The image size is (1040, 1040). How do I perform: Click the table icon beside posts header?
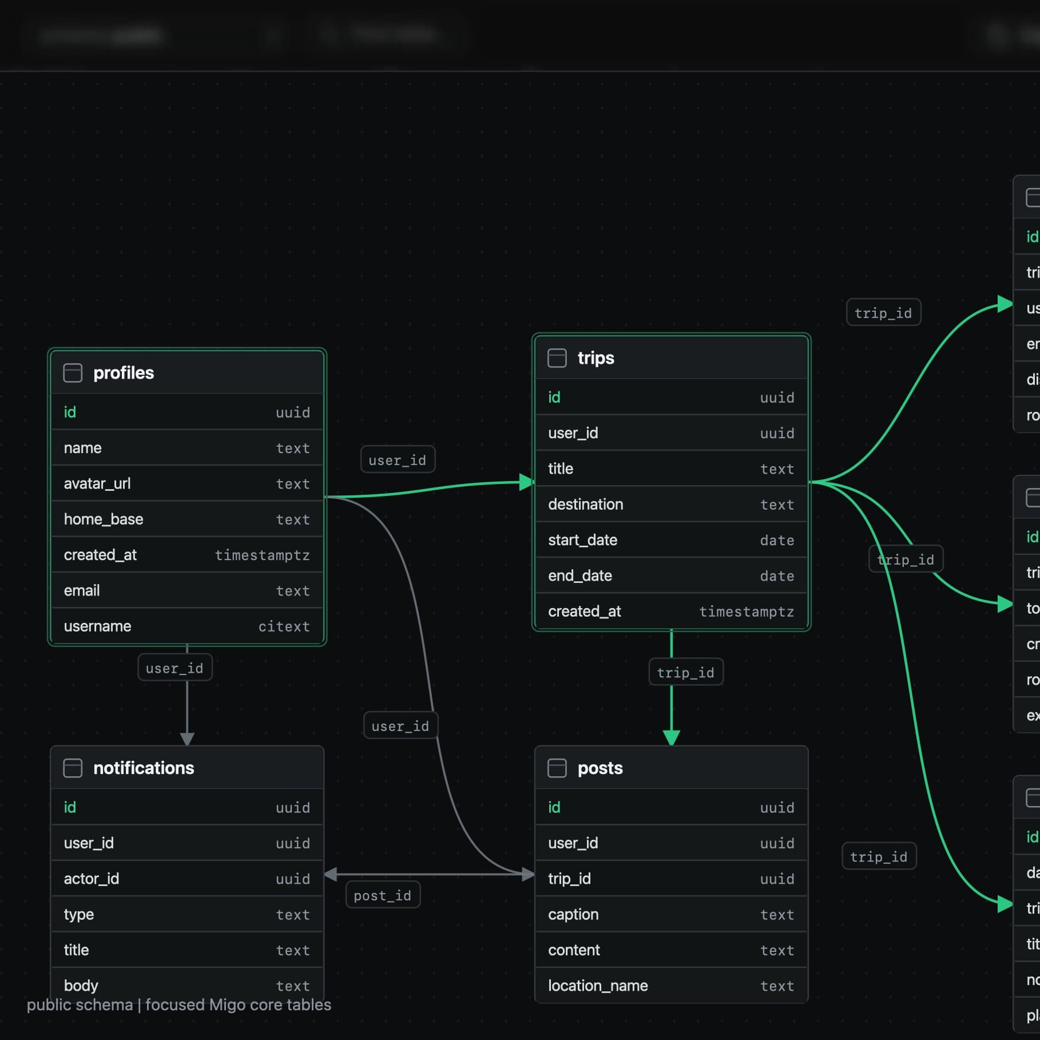[x=557, y=768]
